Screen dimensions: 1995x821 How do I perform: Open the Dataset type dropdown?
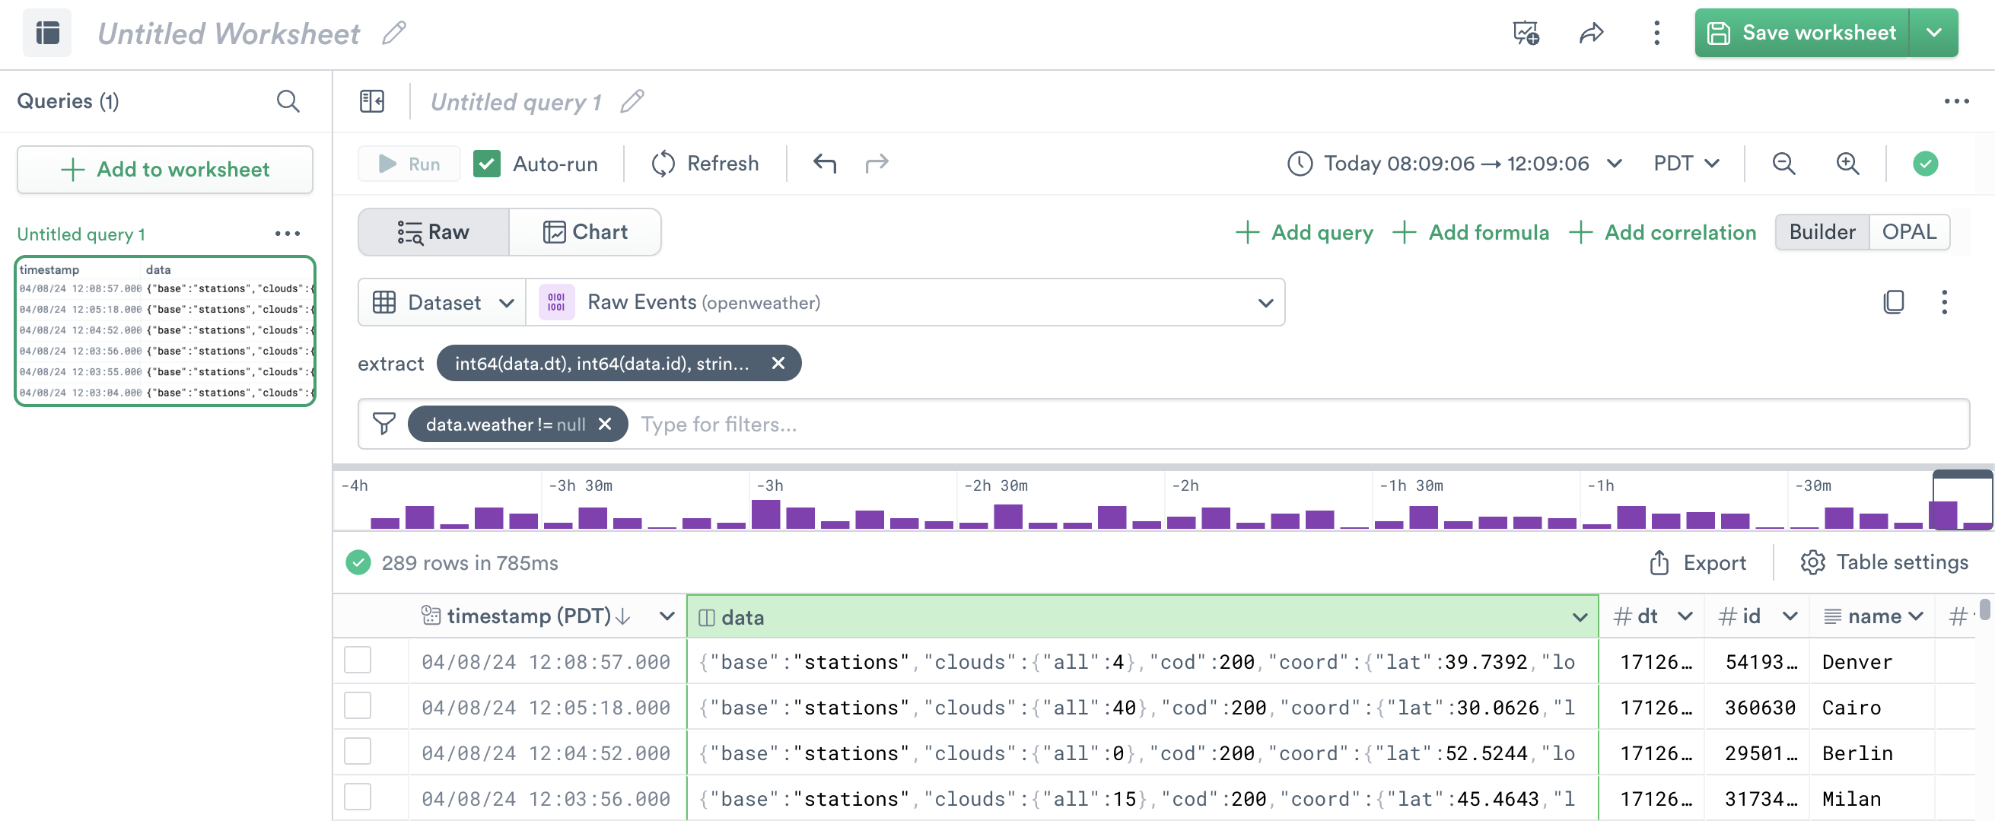click(x=443, y=302)
